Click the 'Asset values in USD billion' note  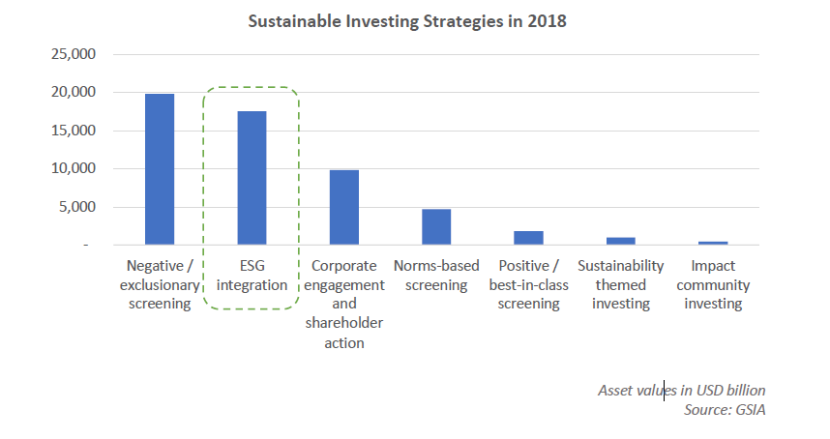pos(681,391)
